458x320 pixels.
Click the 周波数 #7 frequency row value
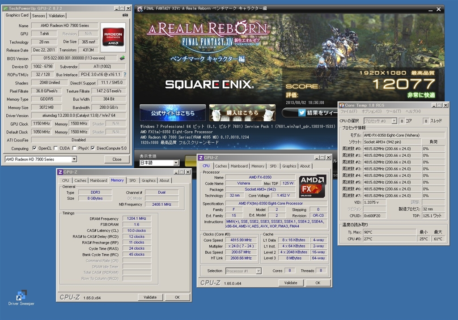tap(392, 196)
